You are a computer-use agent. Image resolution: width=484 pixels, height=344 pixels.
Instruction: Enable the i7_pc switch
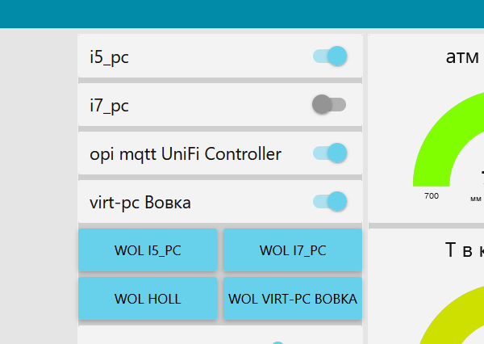[x=329, y=104]
